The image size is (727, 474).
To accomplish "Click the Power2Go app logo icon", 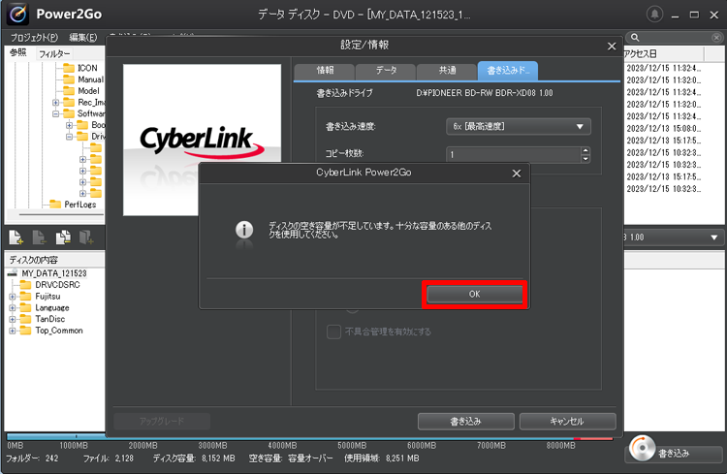I will tap(19, 15).
